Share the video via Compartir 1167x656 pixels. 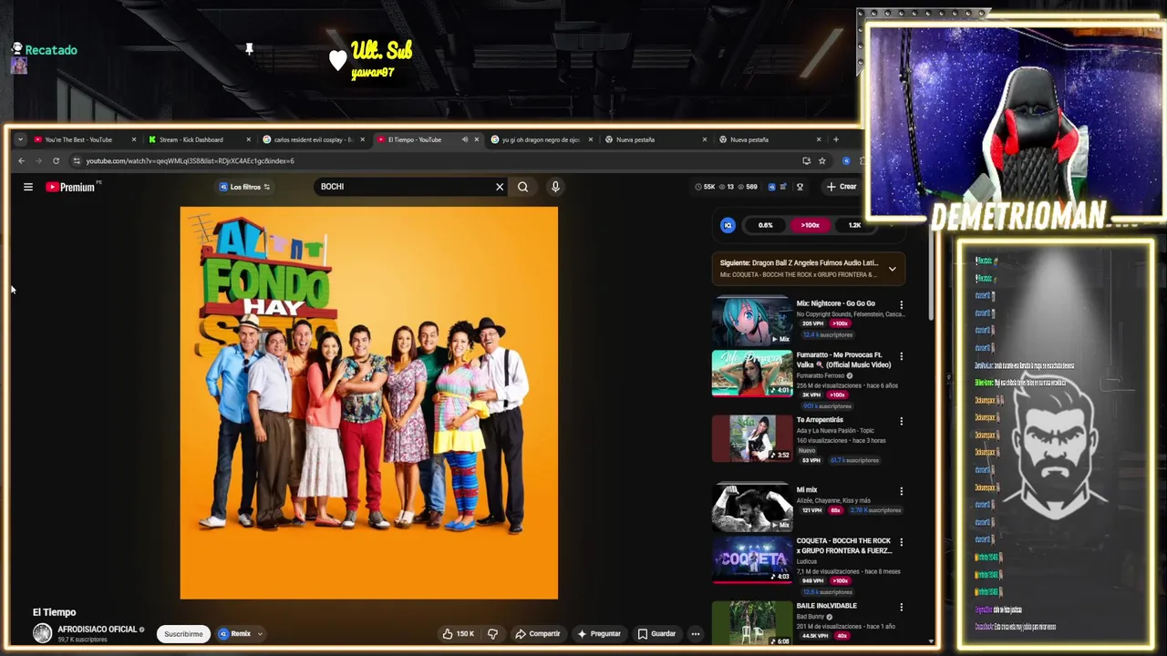pos(538,634)
